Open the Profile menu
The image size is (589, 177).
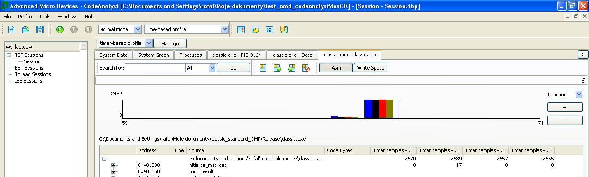(25, 17)
